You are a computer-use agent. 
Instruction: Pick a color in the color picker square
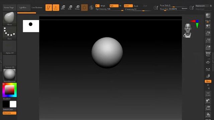(10, 90)
